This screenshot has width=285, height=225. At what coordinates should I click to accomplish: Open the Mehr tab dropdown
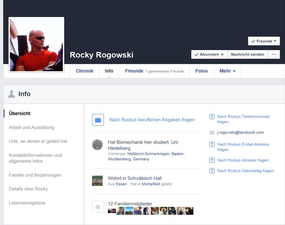coord(227,71)
